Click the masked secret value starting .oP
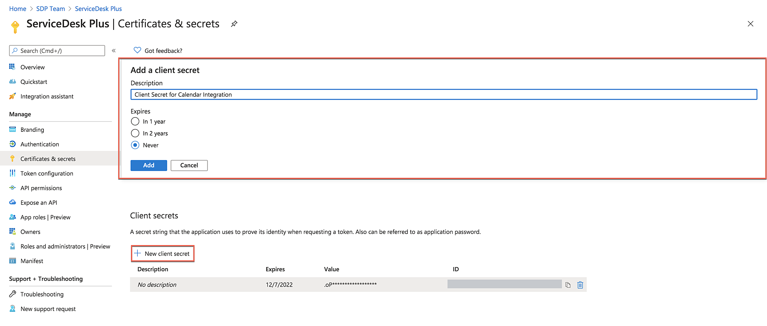 (x=351, y=285)
